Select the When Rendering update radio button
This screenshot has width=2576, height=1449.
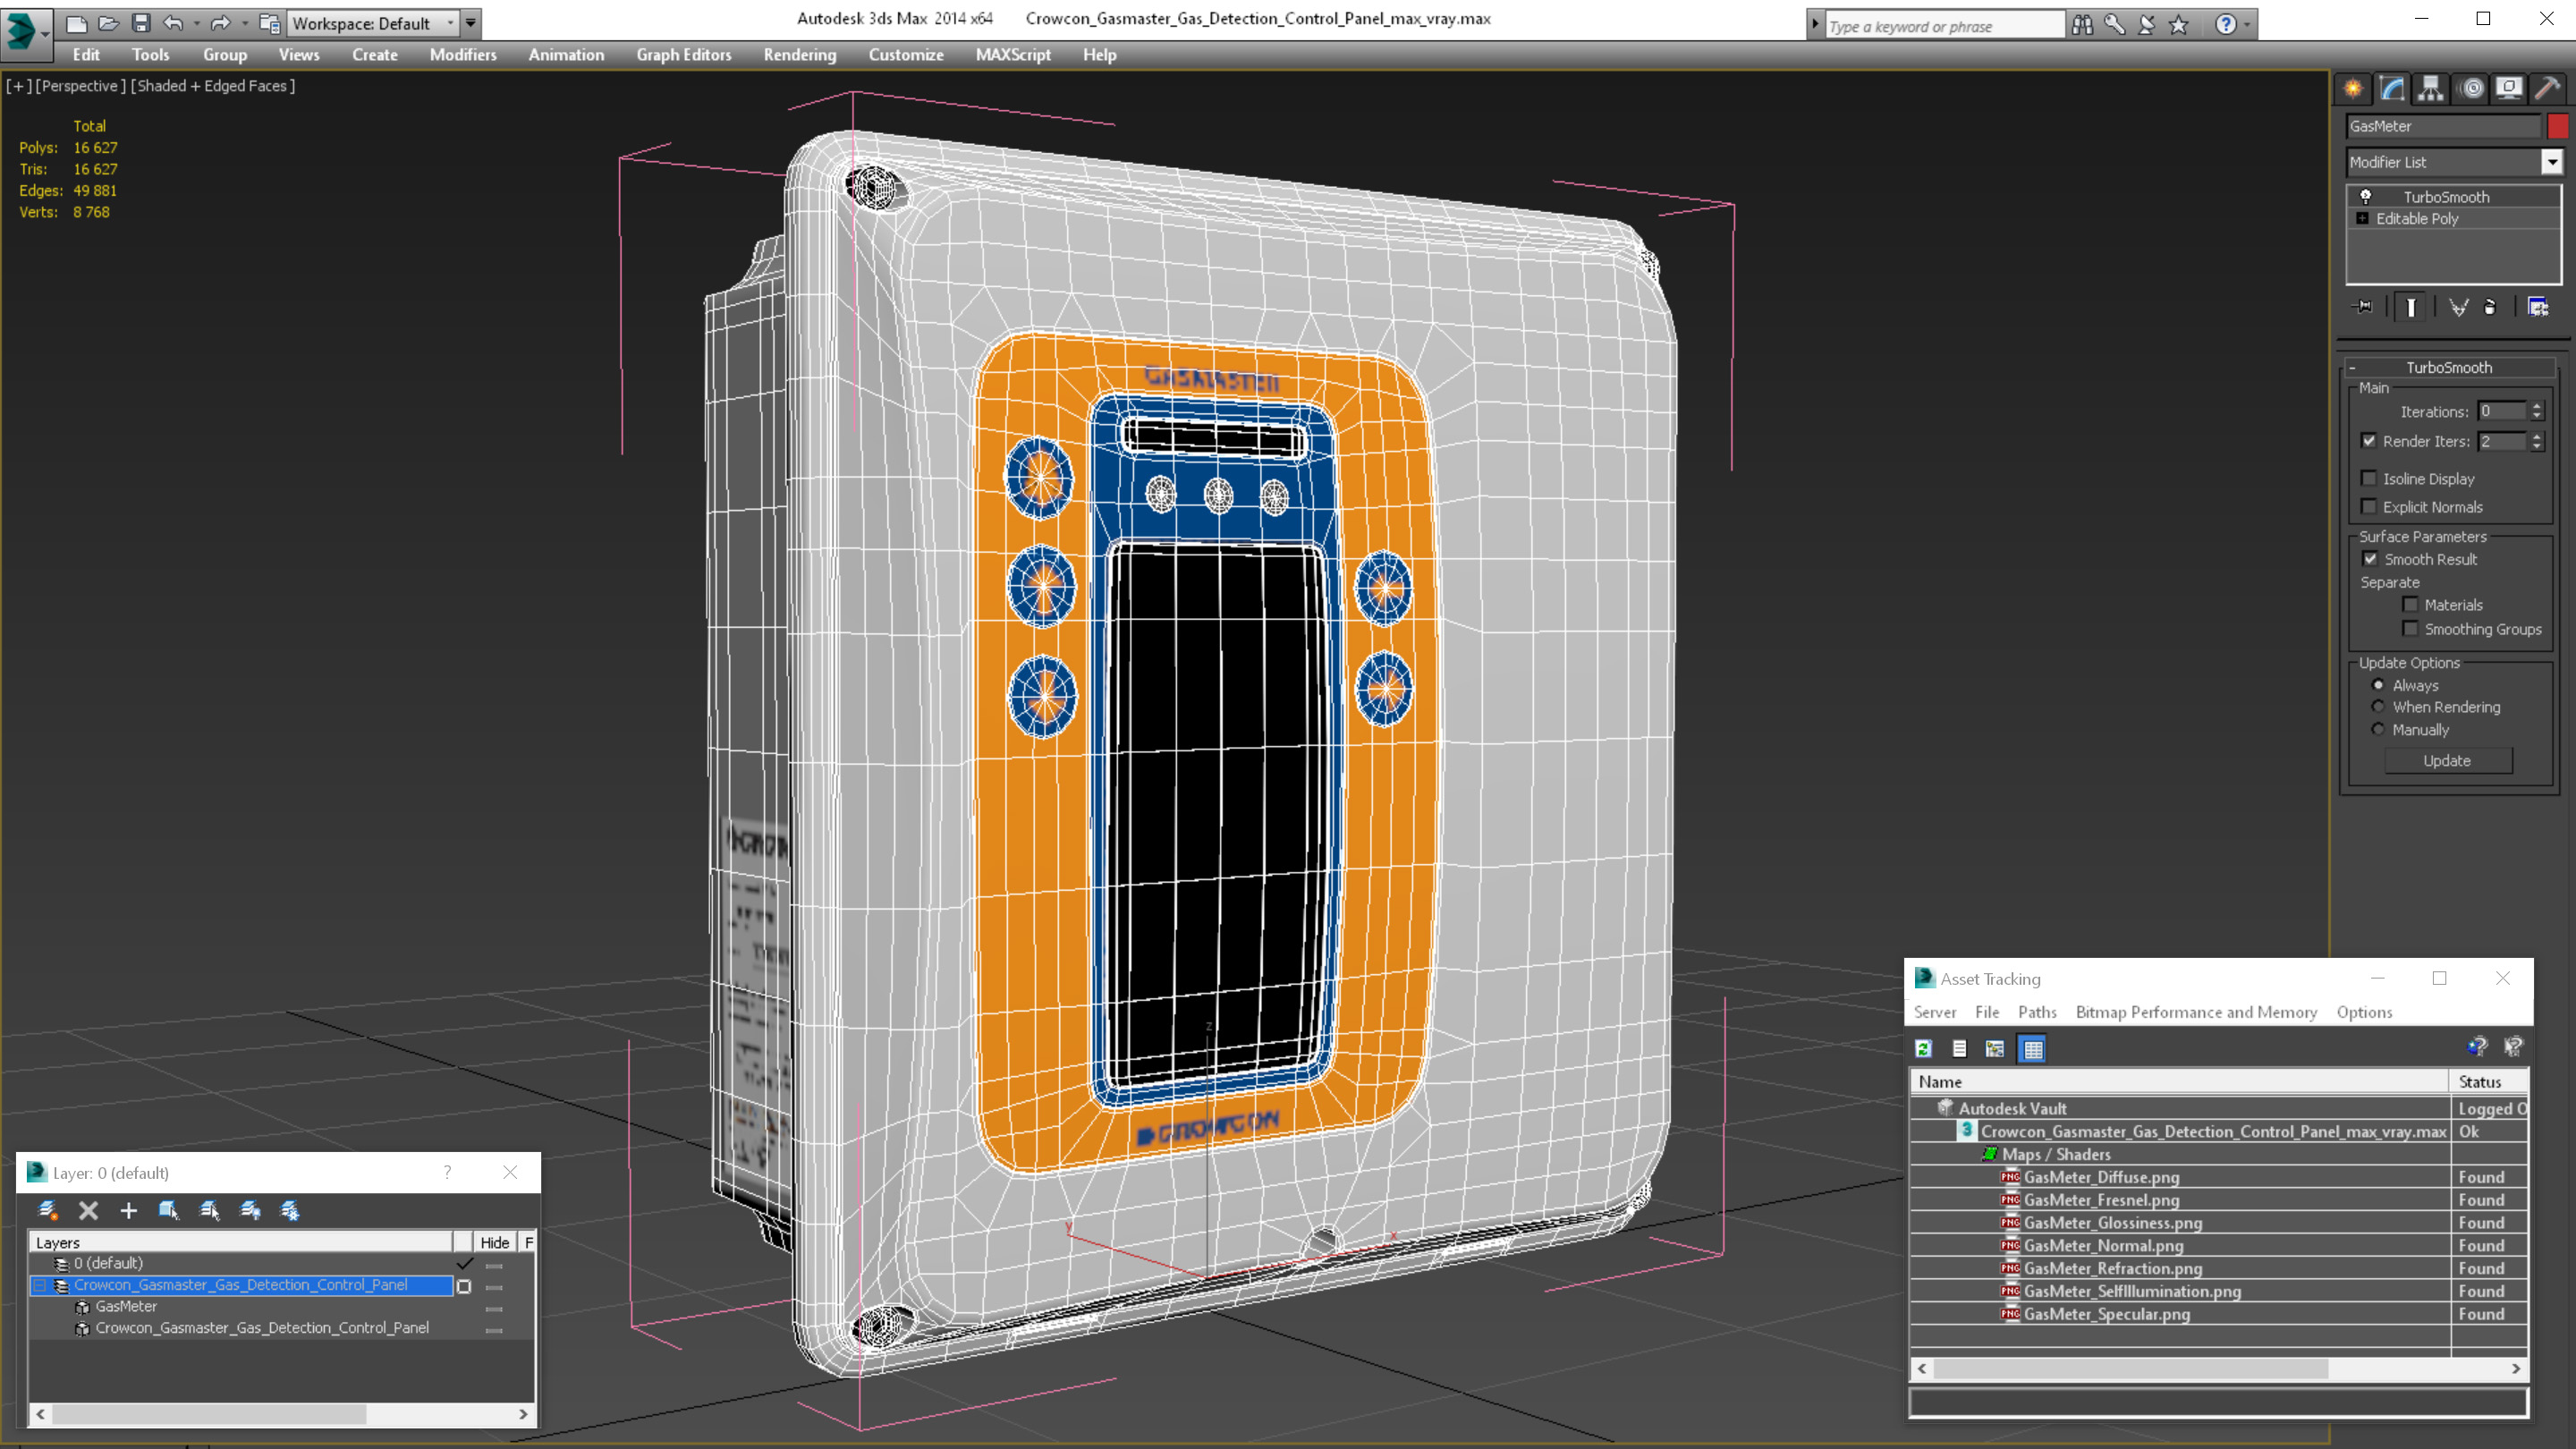[2378, 707]
